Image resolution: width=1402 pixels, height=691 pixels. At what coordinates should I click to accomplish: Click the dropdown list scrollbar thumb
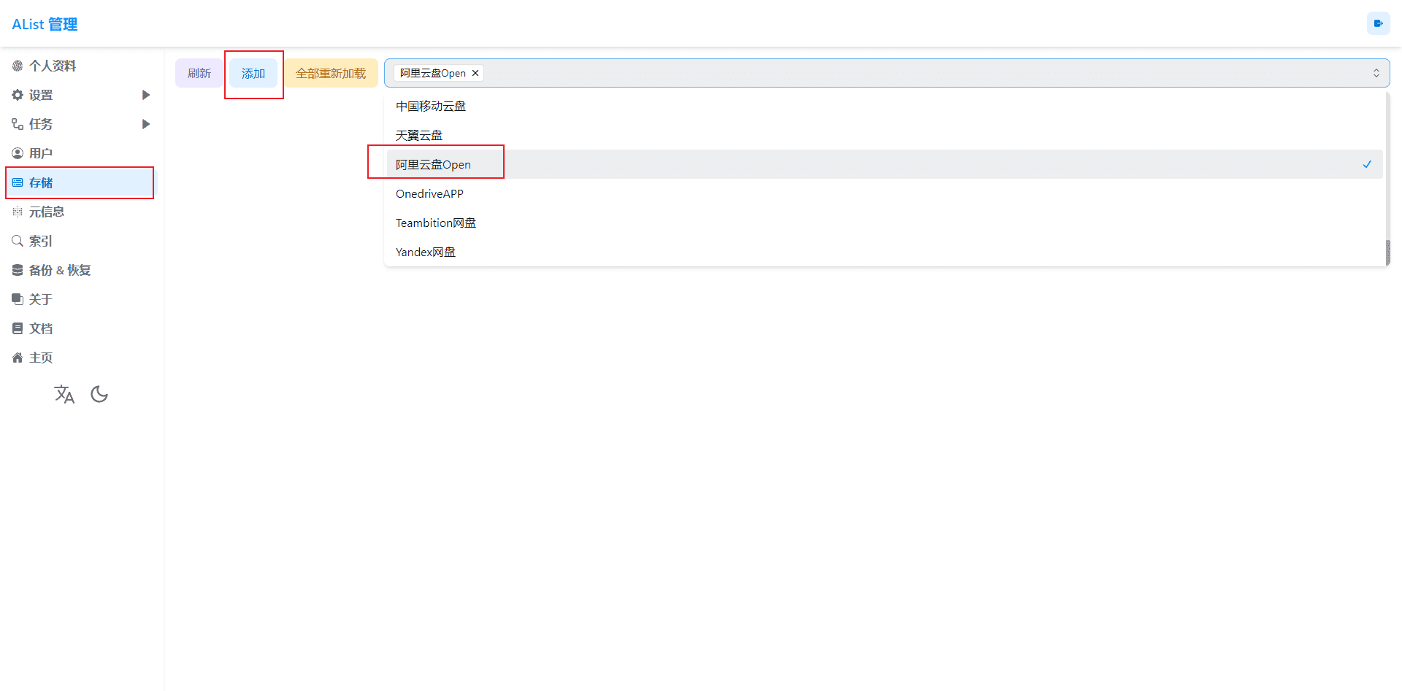(x=1387, y=252)
